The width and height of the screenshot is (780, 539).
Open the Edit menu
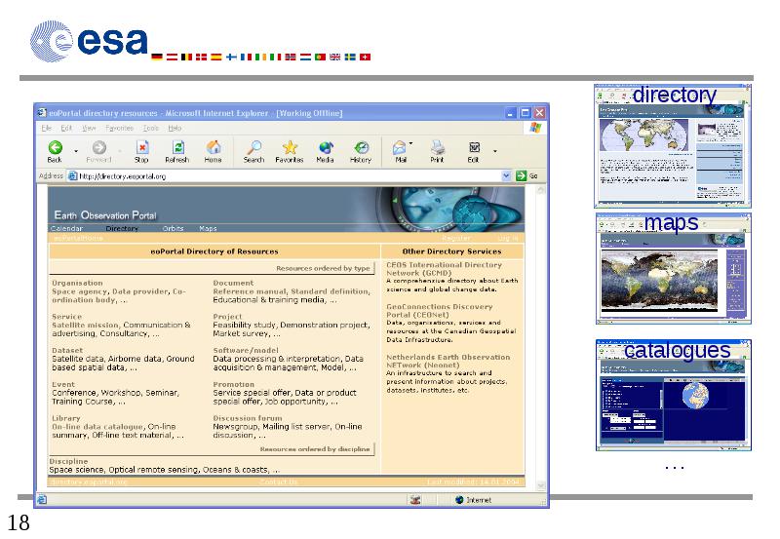click(x=66, y=129)
